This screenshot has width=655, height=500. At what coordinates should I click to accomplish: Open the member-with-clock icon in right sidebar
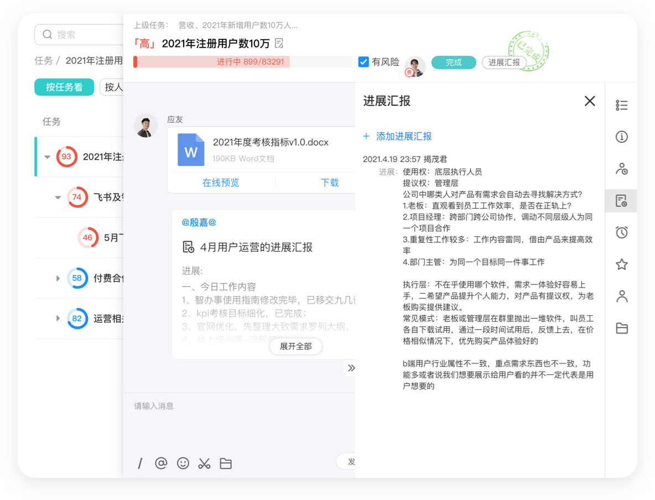click(622, 169)
